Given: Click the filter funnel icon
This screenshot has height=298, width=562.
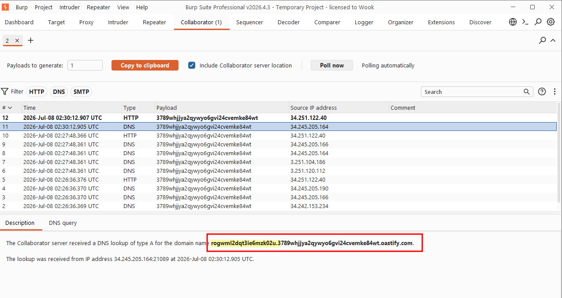Looking at the screenshot, I should click(x=5, y=92).
